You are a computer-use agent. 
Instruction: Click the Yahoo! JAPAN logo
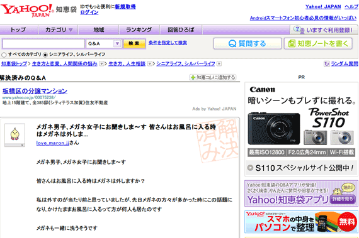click(27, 11)
